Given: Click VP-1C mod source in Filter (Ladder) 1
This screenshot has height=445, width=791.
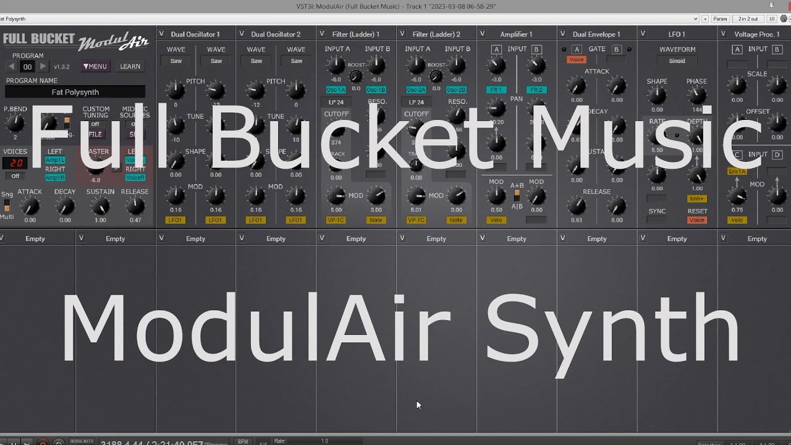Looking at the screenshot, I should [x=336, y=220].
